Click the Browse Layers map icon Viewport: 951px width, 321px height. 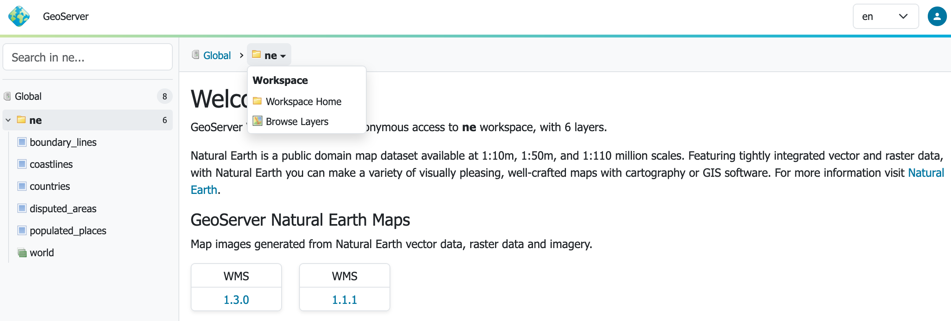coord(258,121)
